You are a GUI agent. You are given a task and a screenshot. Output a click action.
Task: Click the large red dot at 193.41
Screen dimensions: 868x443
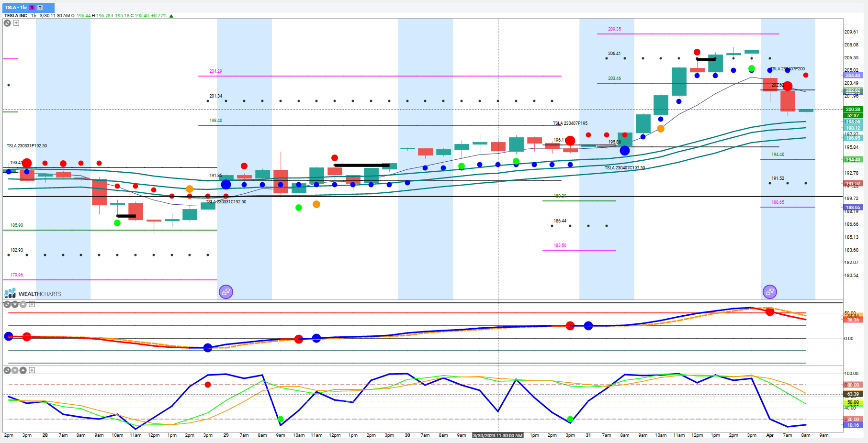click(x=27, y=163)
